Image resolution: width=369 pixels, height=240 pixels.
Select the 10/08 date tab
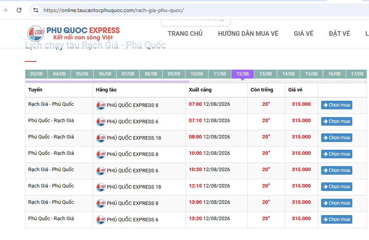tap(197, 74)
